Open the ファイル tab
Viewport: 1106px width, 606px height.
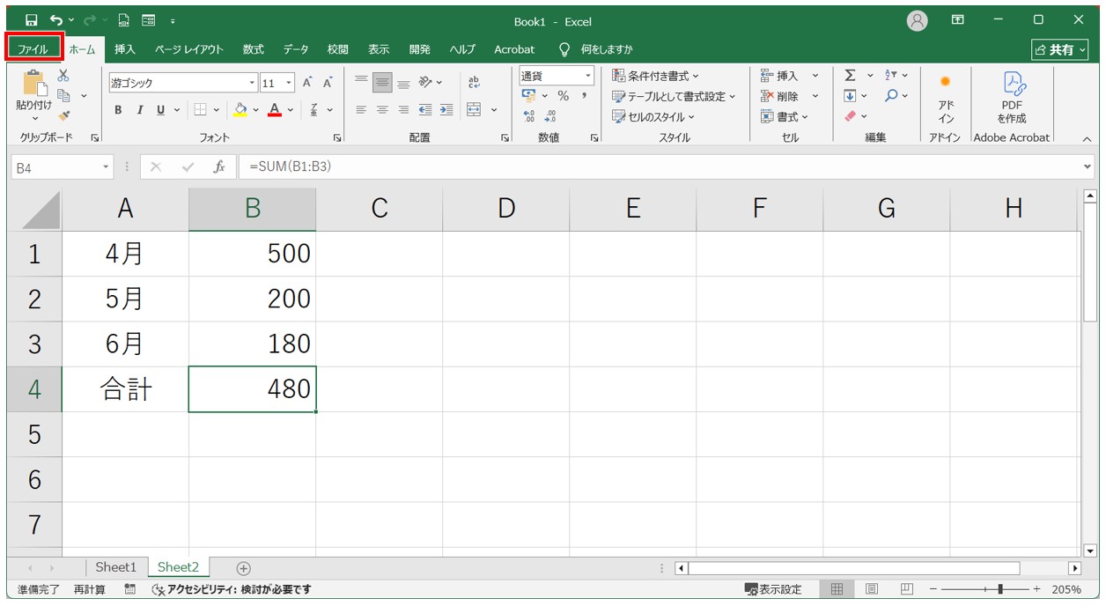33,49
